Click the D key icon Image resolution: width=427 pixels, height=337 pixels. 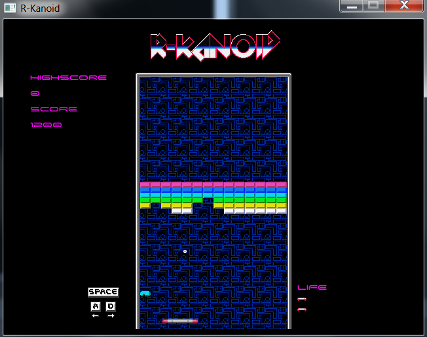[110, 306]
